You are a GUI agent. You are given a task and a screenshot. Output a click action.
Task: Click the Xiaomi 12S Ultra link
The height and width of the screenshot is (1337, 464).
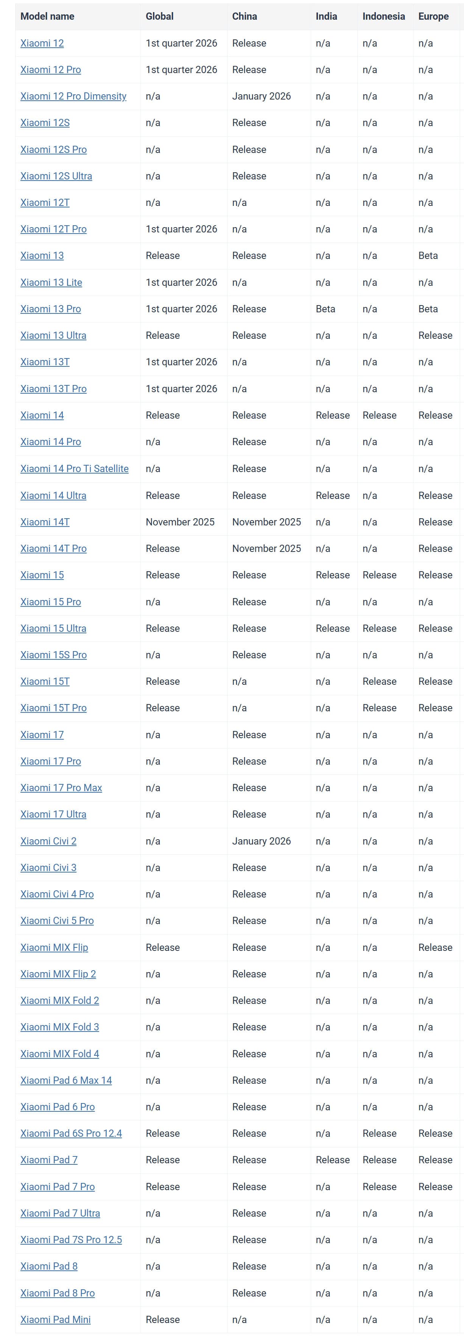(56, 176)
